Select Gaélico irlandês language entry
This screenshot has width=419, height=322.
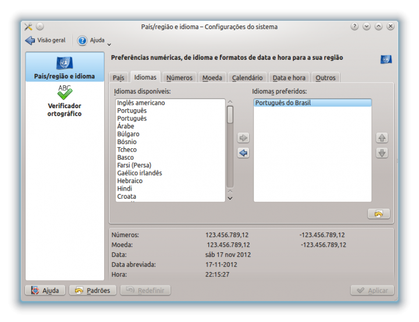171,173
